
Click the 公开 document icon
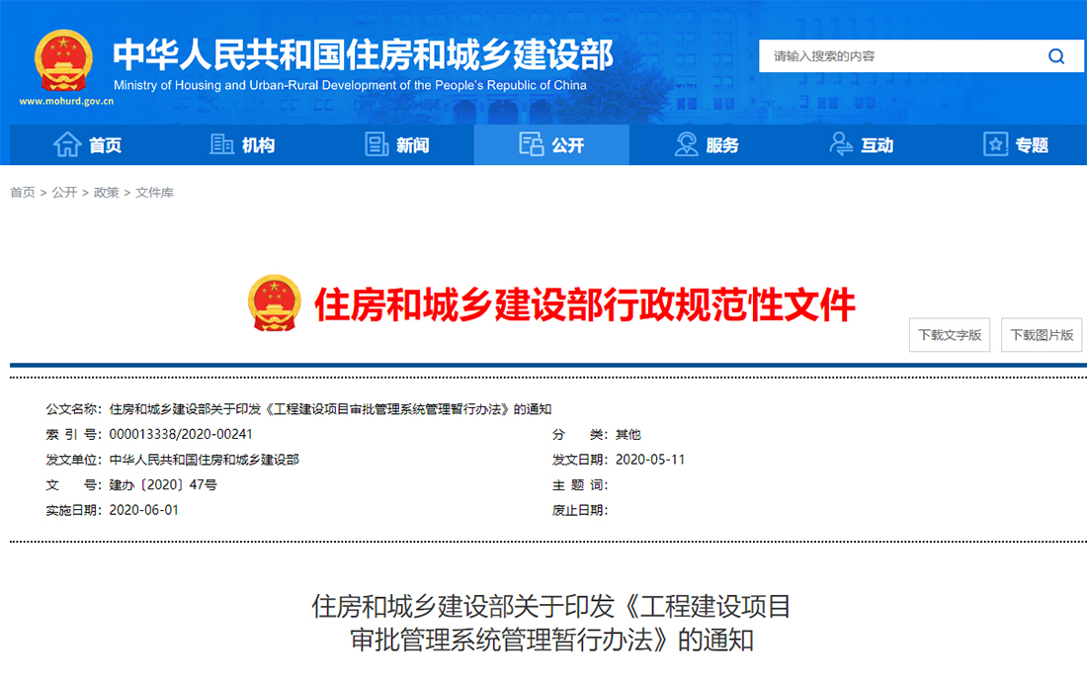coord(532,144)
